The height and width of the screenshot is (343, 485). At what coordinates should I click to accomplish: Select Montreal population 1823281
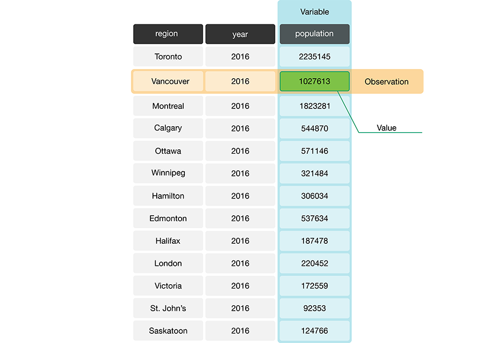314,106
